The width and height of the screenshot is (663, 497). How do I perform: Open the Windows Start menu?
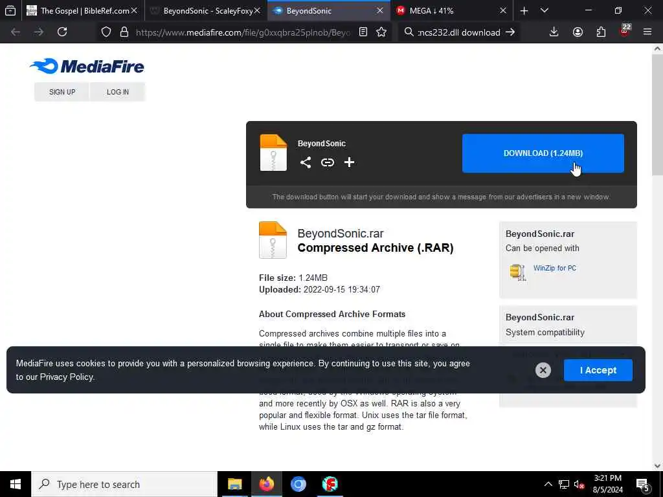coord(16,484)
